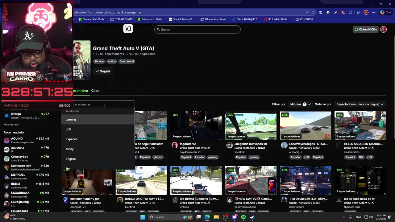Open File Explorer from the taskbar
Image resolution: width=395 pixels, height=222 pixels.
[216, 217]
